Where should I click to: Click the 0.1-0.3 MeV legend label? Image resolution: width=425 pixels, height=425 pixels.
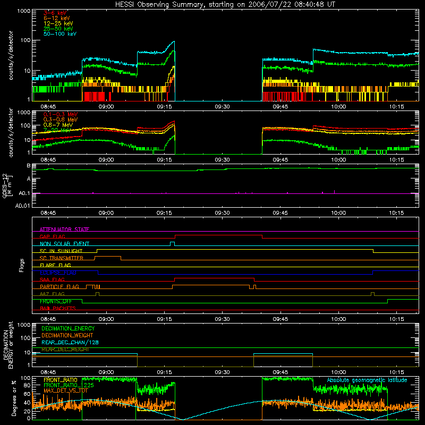pos(61,114)
